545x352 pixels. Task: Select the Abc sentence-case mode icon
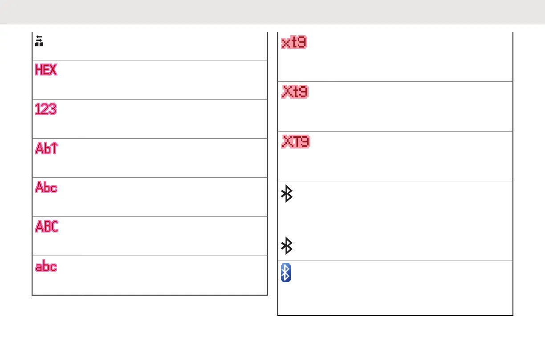click(46, 188)
